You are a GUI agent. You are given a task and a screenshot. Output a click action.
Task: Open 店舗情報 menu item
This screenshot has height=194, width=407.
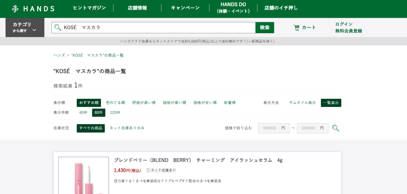[x=137, y=8]
